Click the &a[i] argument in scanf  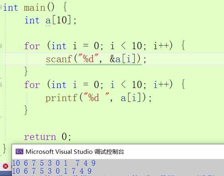[123, 59]
